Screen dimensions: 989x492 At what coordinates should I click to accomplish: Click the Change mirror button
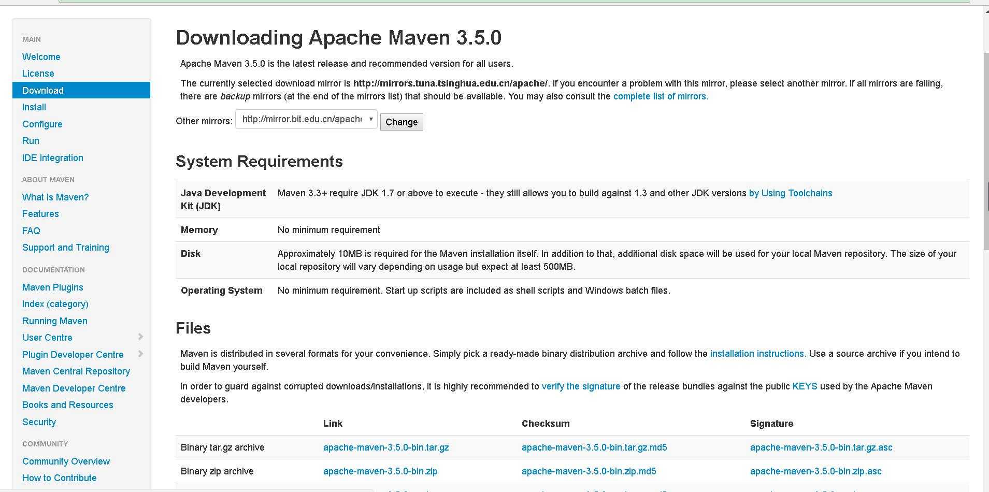pos(402,122)
